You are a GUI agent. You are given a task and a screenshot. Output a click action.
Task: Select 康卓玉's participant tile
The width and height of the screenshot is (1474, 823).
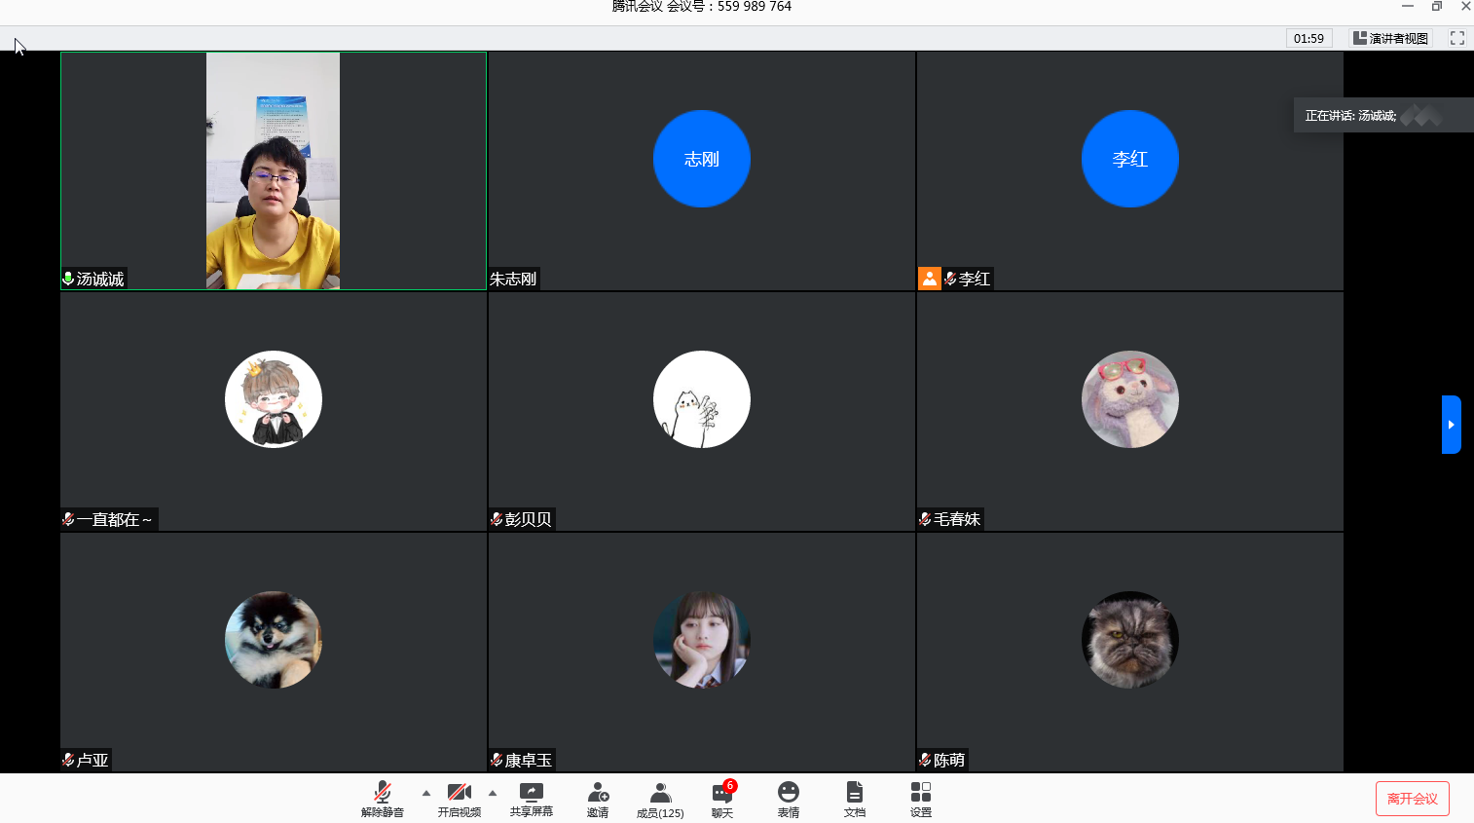[x=701, y=652]
